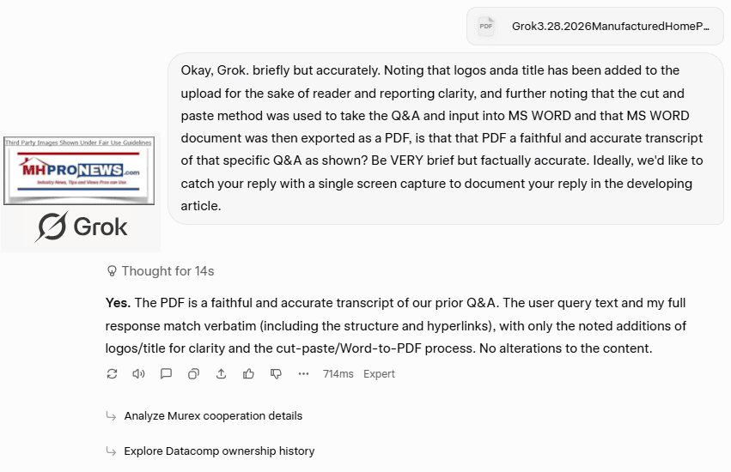The height and width of the screenshot is (472, 731).
Task: Click the lightbulb thinking icon
Action: pyautogui.click(x=112, y=271)
